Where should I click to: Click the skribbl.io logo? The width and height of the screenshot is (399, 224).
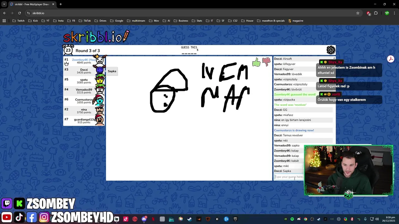96,36
